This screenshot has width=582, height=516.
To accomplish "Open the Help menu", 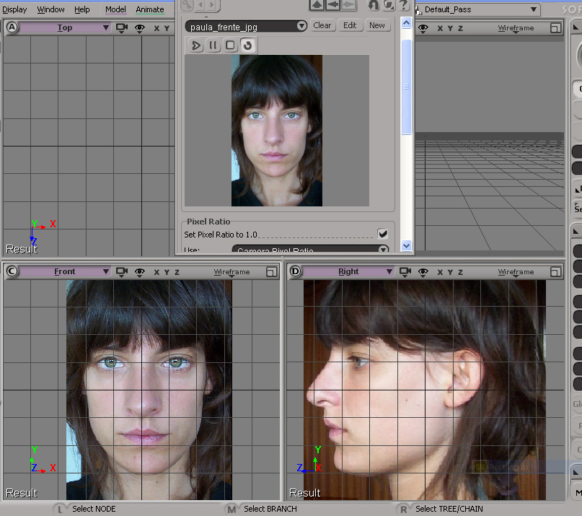I will coord(81,9).
